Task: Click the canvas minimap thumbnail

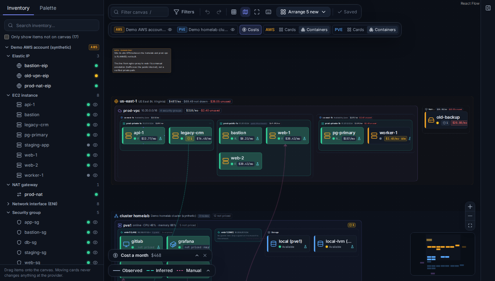Action: pyautogui.click(x=443, y=254)
